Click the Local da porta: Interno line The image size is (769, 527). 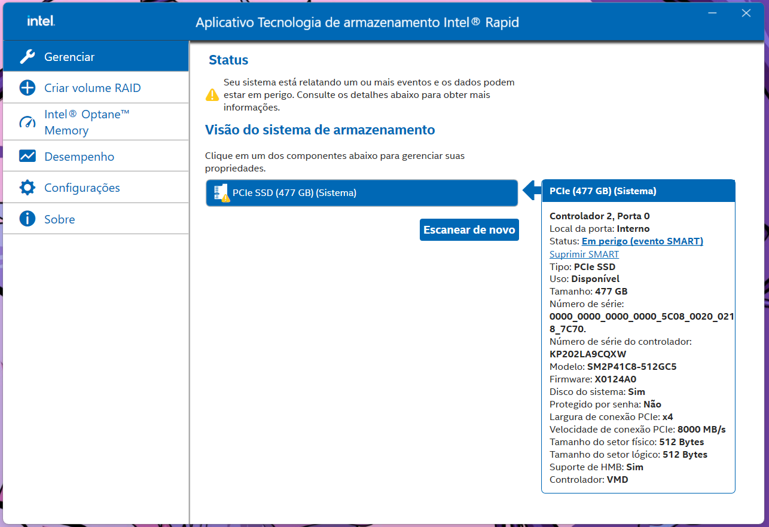[x=599, y=229]
